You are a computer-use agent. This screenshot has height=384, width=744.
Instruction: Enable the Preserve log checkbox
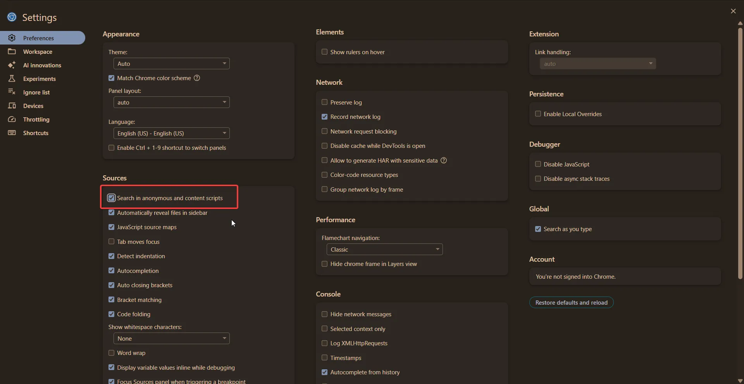[x=325, y=102]
